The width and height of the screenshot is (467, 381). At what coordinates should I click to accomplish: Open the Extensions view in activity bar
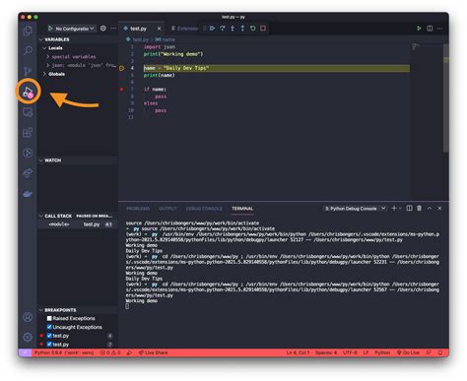click(x=28, y=133)
